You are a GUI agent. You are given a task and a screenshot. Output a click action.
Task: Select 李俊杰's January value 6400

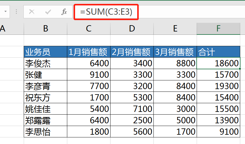point(89,63)
